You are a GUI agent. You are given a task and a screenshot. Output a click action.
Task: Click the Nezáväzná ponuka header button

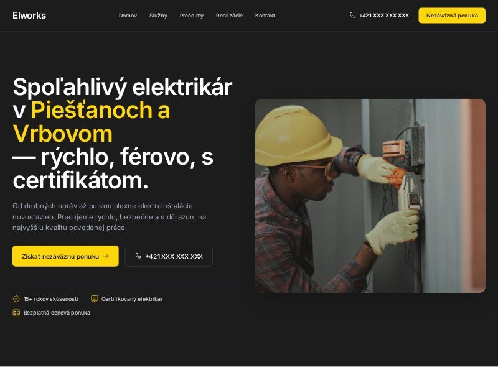(x=452, y=16)
